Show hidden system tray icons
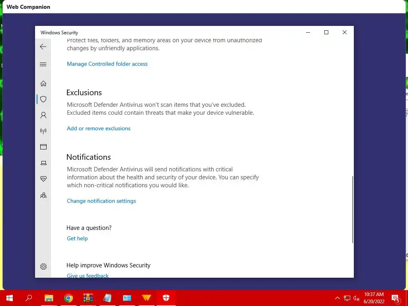The height and width of the screenshot is (306, 408). (x=337, y=298)
